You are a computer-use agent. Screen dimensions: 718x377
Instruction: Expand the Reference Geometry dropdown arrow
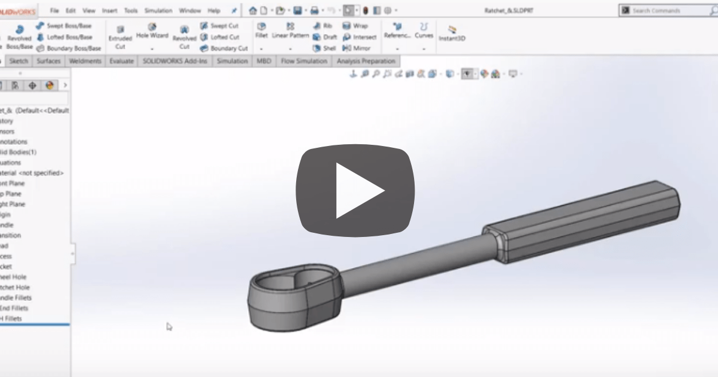397,49
